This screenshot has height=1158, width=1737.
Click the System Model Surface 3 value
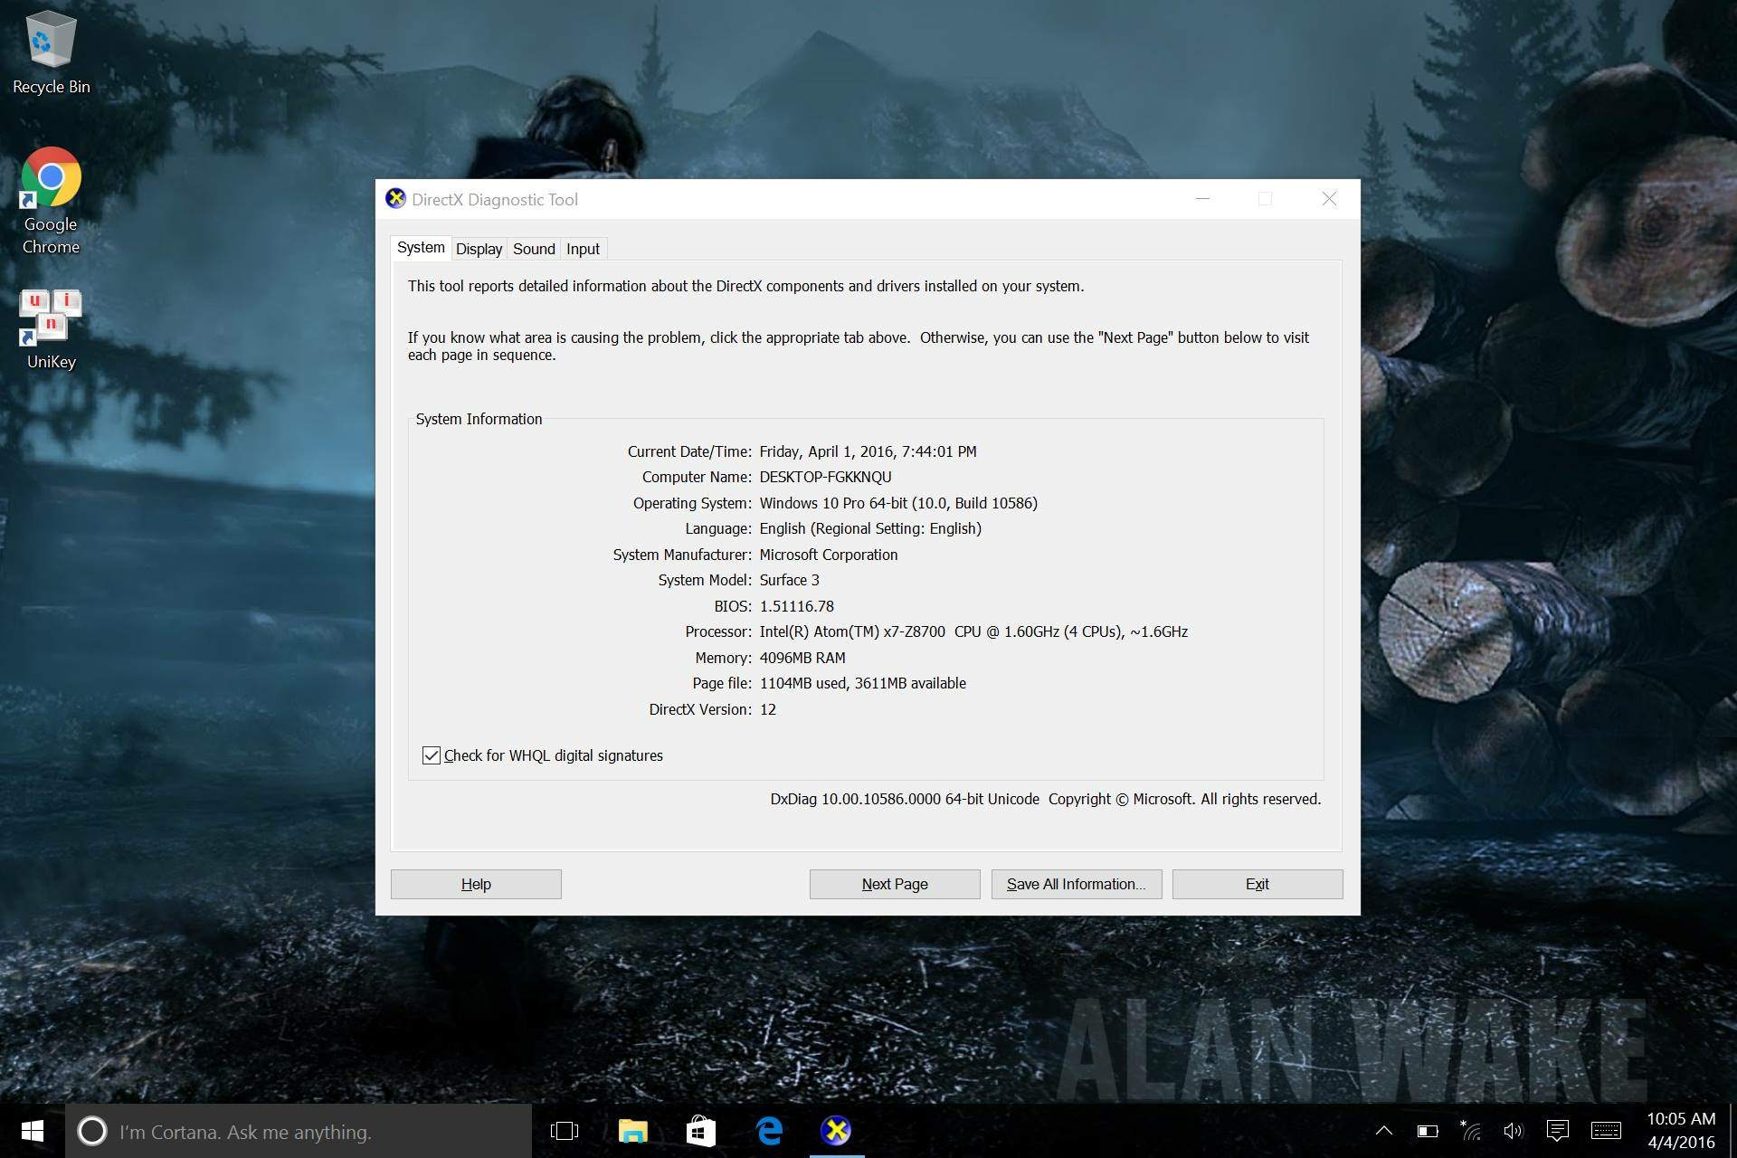[x=789, y=580]
